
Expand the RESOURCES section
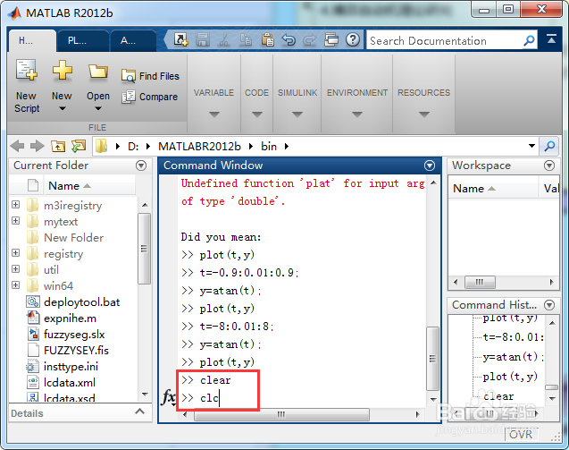coord(423,115)
